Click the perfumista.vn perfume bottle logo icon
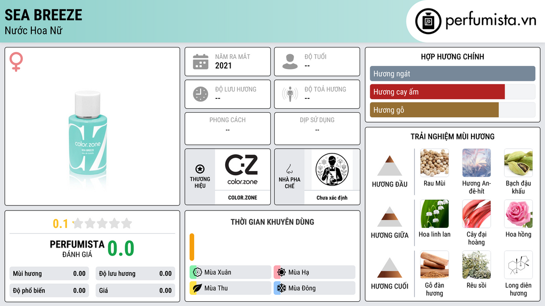The image size is (545, 306). coord(428,21)
